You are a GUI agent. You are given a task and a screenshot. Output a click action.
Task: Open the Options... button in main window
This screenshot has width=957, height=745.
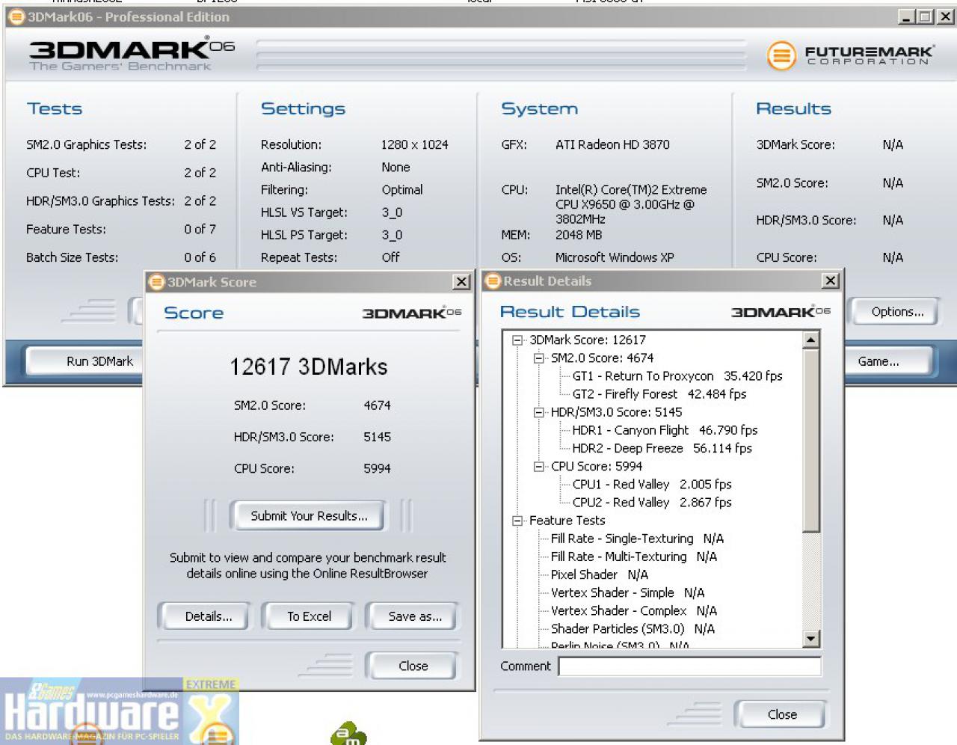(x=897, y=312)
